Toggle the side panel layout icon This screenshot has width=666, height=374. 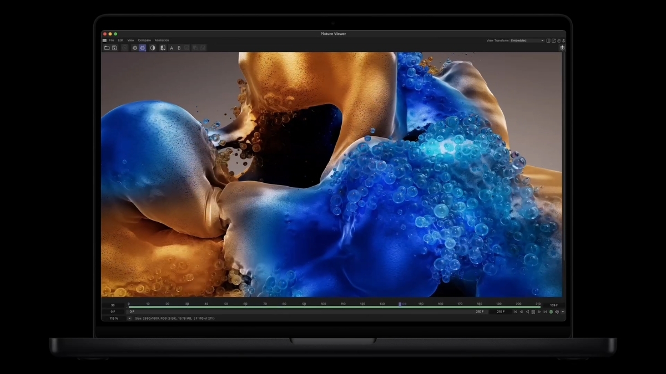point(548,40)
